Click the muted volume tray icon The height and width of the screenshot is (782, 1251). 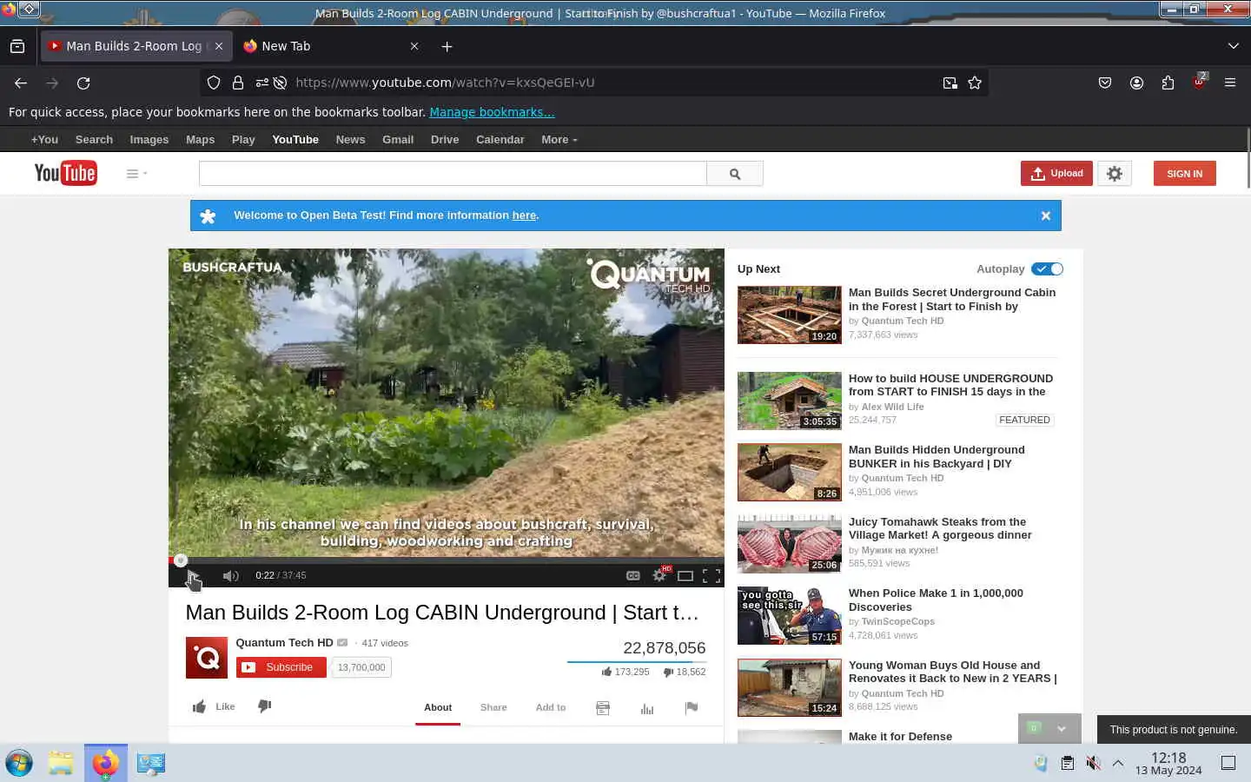tap(1093, 763)
